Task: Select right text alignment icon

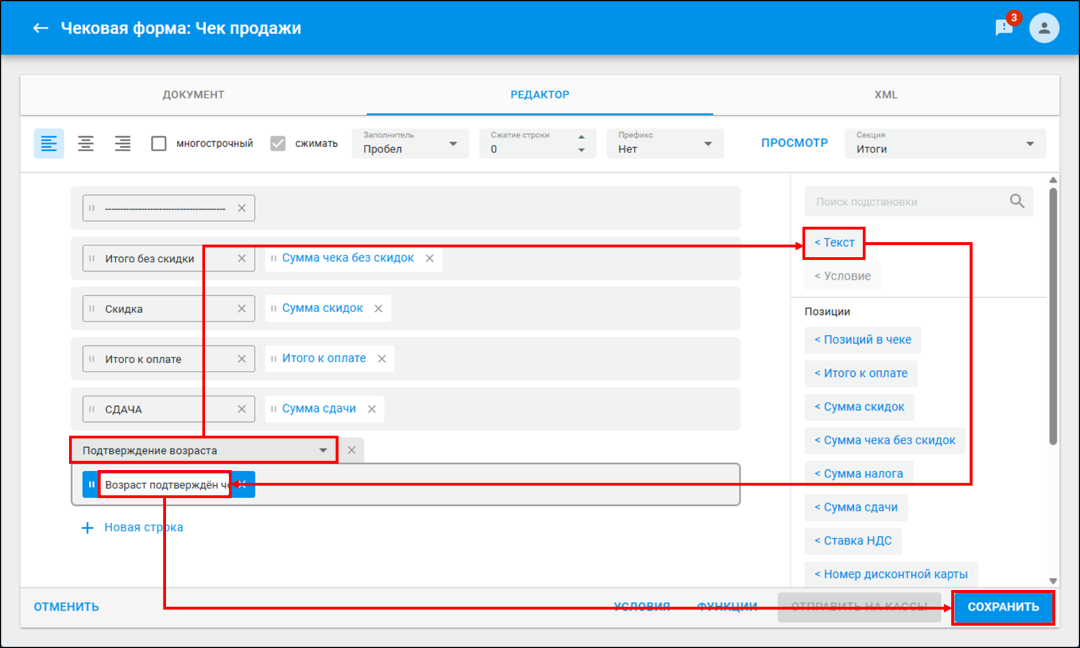Action: pos(122,144)
